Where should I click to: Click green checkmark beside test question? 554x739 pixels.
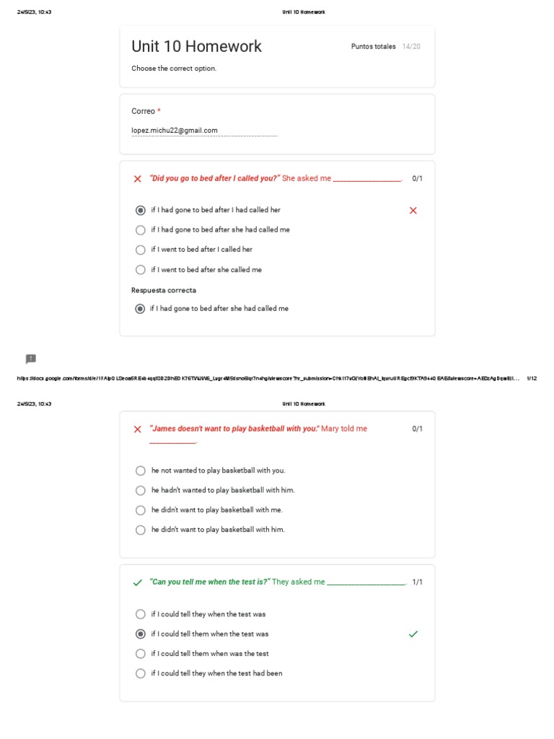tap(137, 582)
